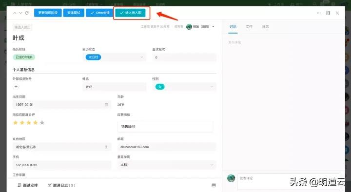Open the calendar icon in birth date field
This screenshot has width=351, height=192.
(x=107, y=105)
